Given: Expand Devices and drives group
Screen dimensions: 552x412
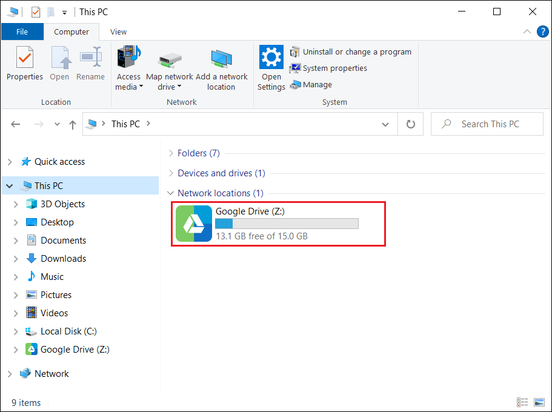Looking at the screenshot, I should pos(221,173).
